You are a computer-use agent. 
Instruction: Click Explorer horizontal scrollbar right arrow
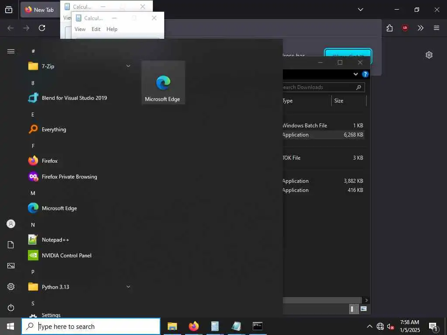366,300
